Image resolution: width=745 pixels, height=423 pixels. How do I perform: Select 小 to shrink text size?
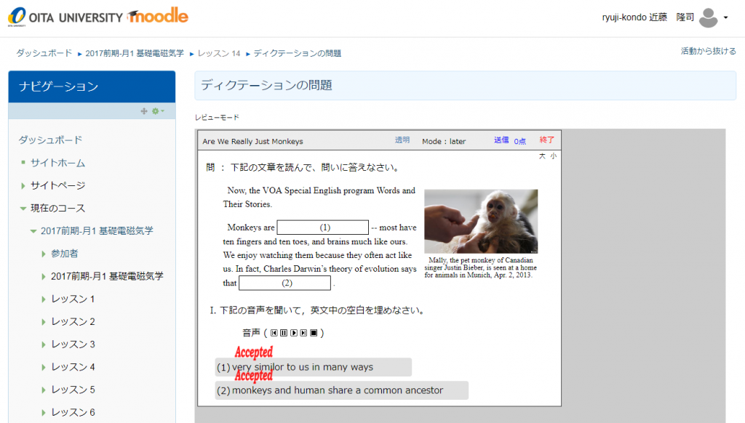point(553,156)
